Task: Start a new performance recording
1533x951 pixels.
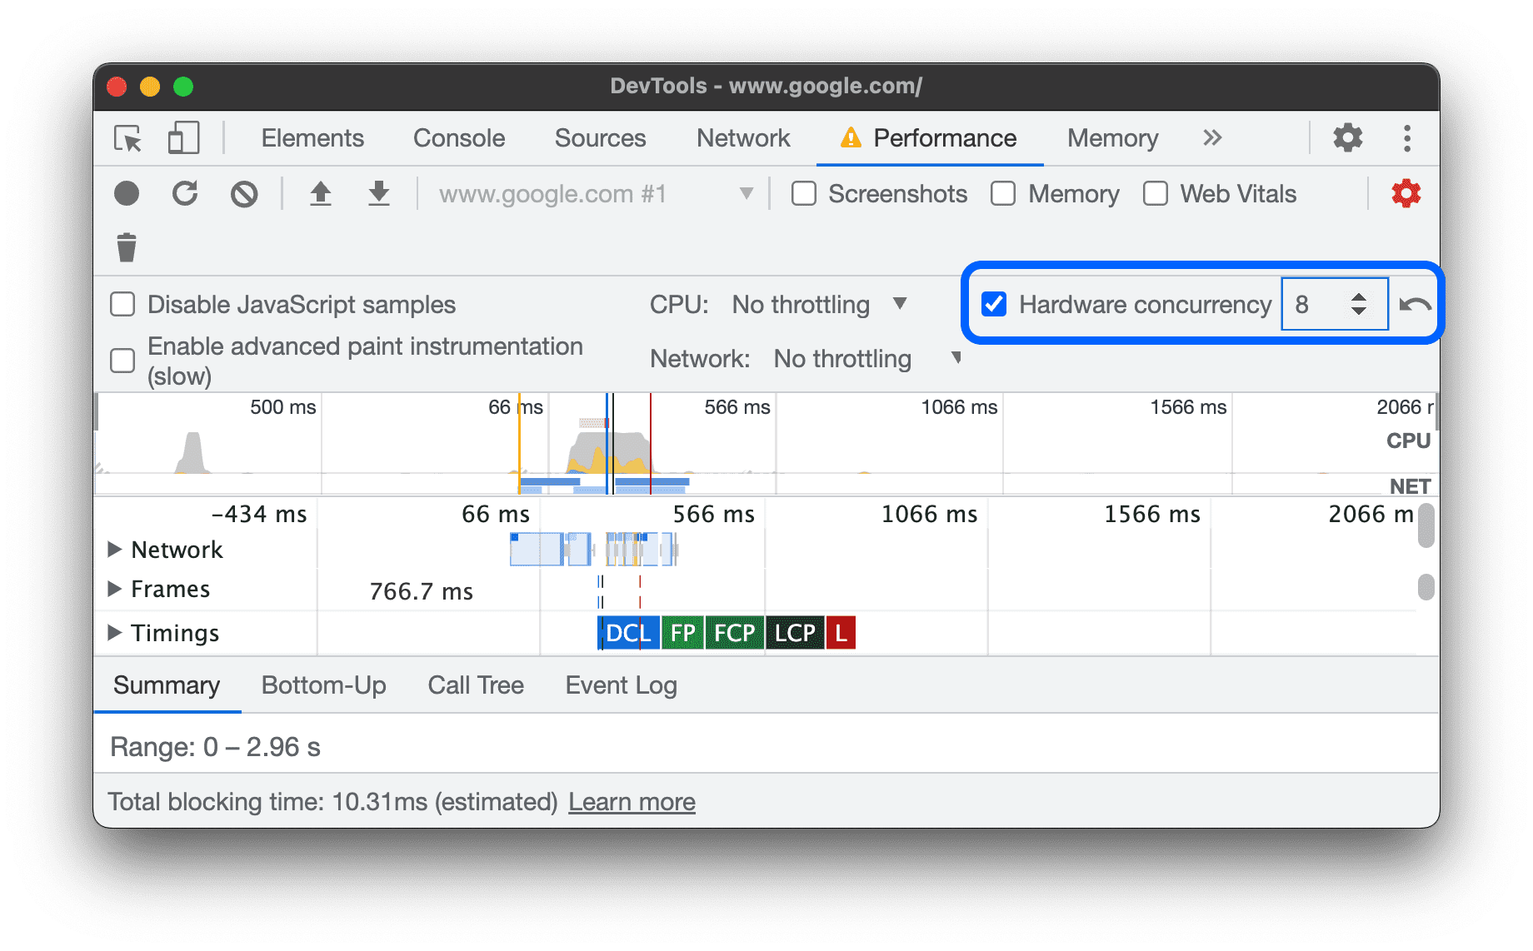Action: tap(126, 193)
